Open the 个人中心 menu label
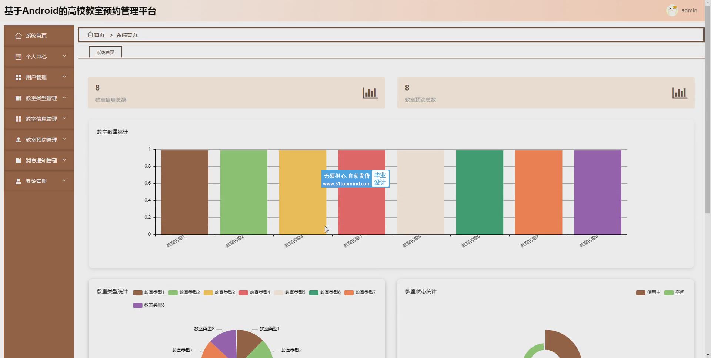The width and height of the screenshot is (711, 358). coord(36,57)
